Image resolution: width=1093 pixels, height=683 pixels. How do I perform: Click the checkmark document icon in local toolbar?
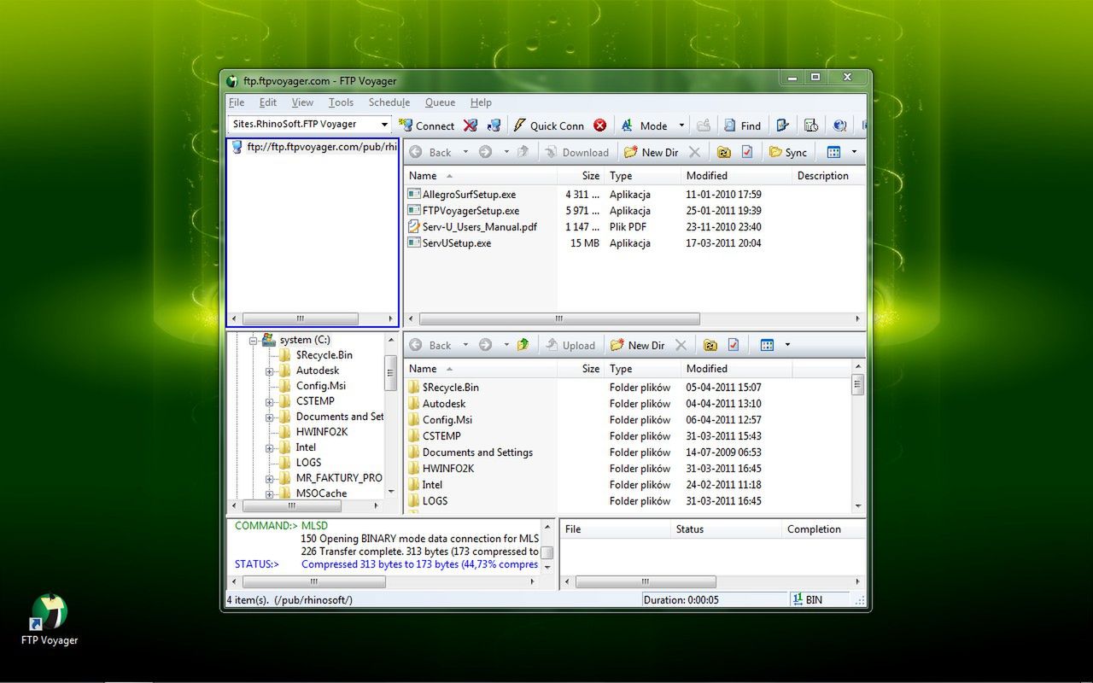pyautogui.click(x=734, y=345)
